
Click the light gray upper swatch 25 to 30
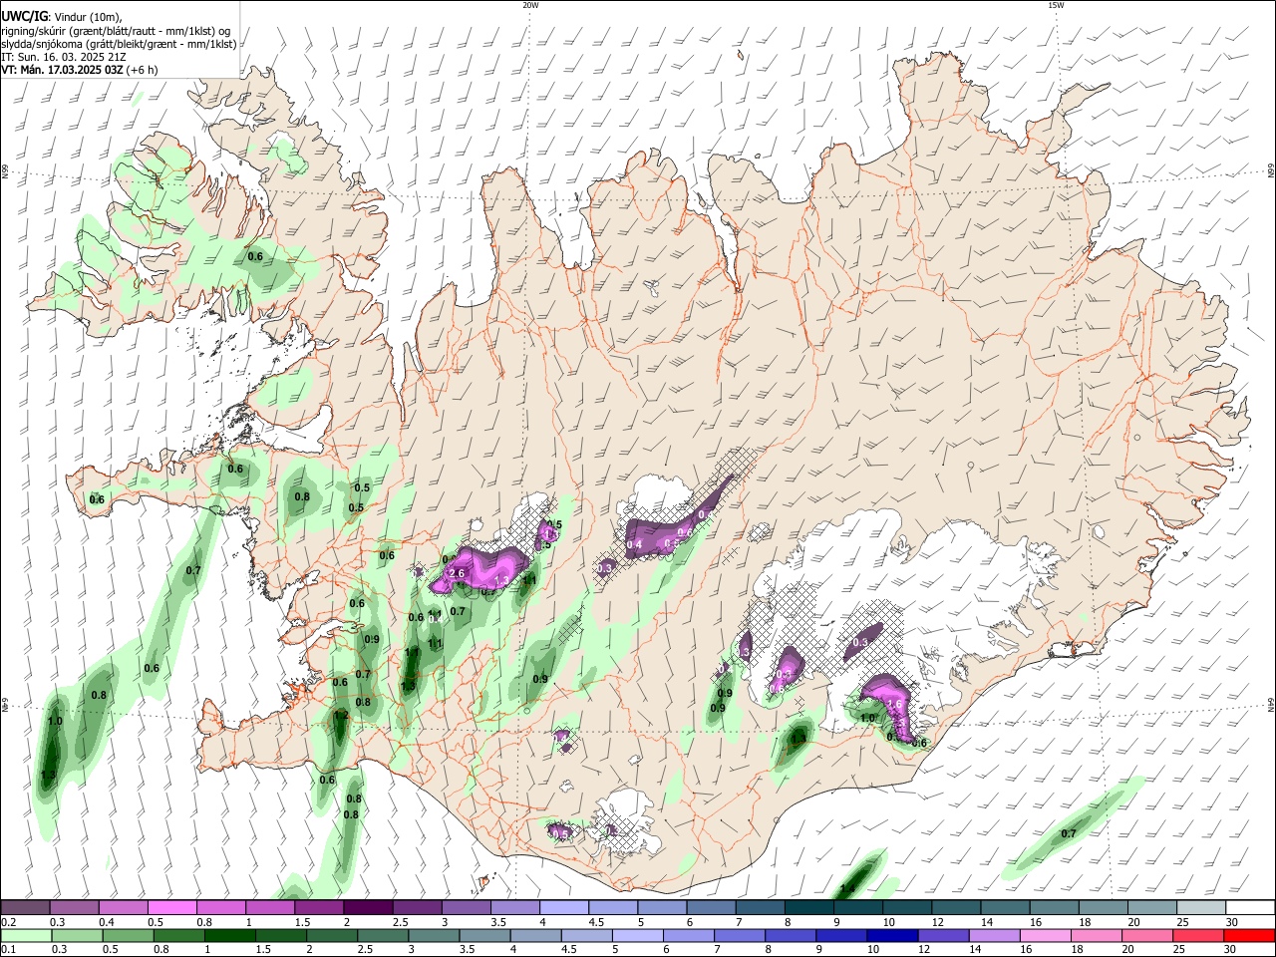coord(1200,908)
